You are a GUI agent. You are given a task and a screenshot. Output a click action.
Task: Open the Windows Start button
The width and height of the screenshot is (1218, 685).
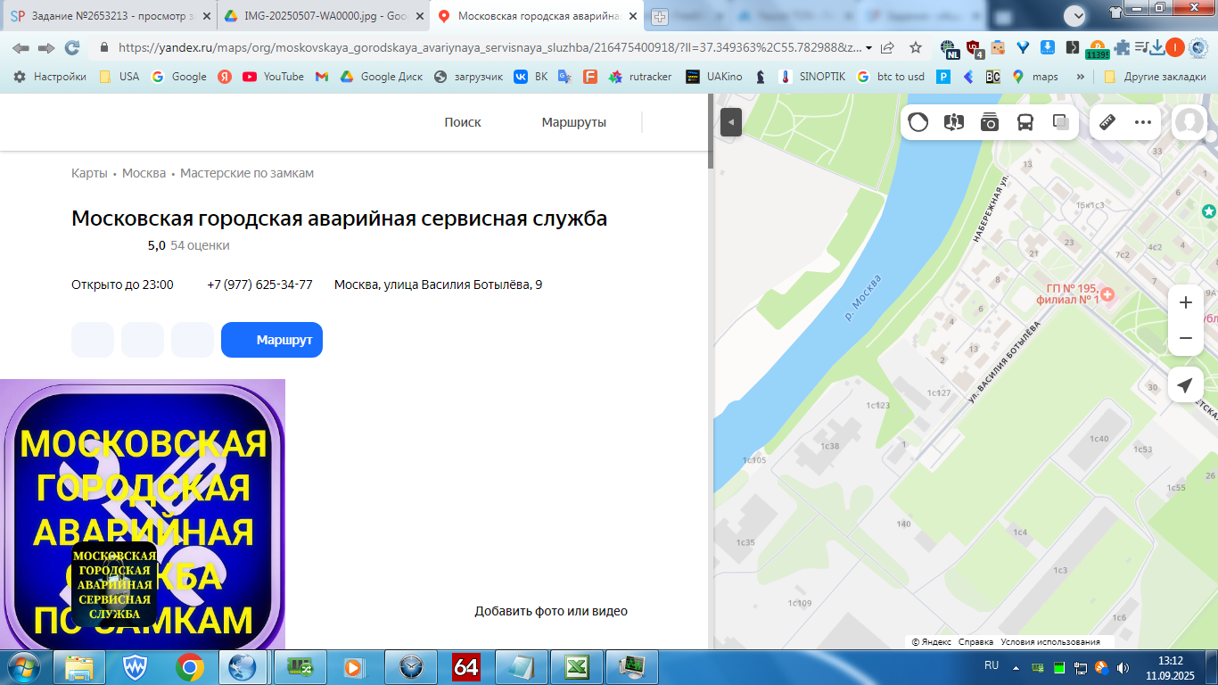[x=21, y=667]
